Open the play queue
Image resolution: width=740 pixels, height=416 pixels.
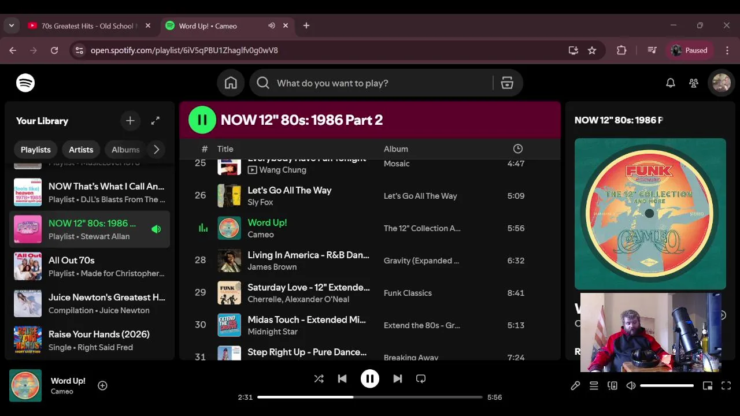pos(594,385)
